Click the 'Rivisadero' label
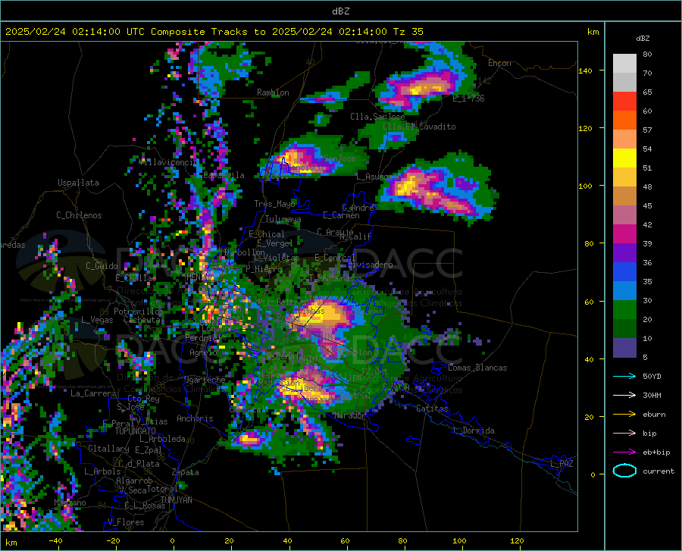 click(x=370, y=265)
